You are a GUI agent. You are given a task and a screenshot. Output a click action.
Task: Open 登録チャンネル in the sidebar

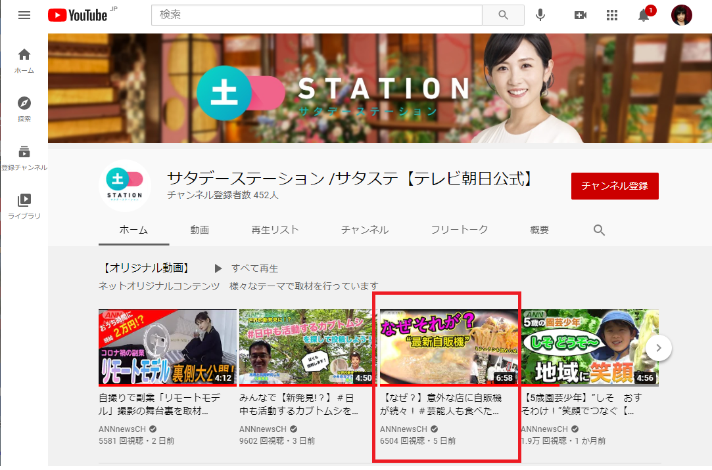click(x=24, y=158)
